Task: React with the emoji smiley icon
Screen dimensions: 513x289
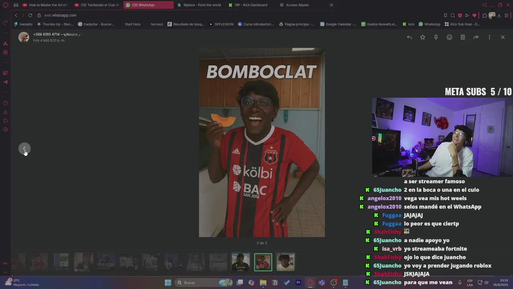Action: [x=449, y=37]
